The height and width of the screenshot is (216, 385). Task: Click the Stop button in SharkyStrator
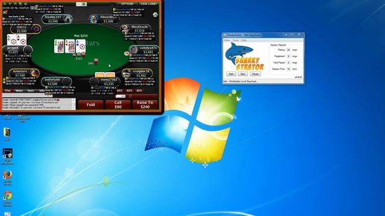(242, 74)
